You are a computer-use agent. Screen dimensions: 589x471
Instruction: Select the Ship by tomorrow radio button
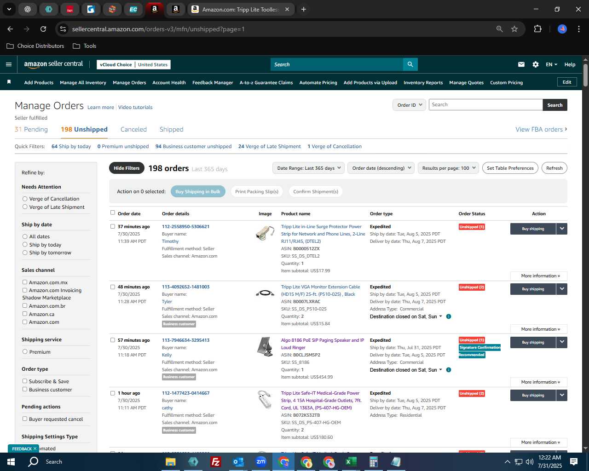click(25, 253)
